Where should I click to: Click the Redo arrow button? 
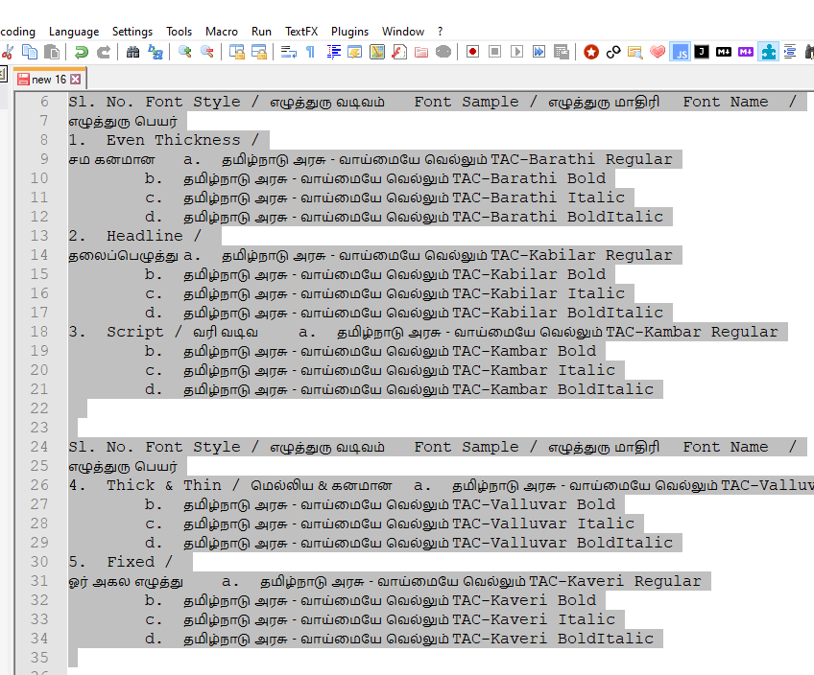(104, 52)
